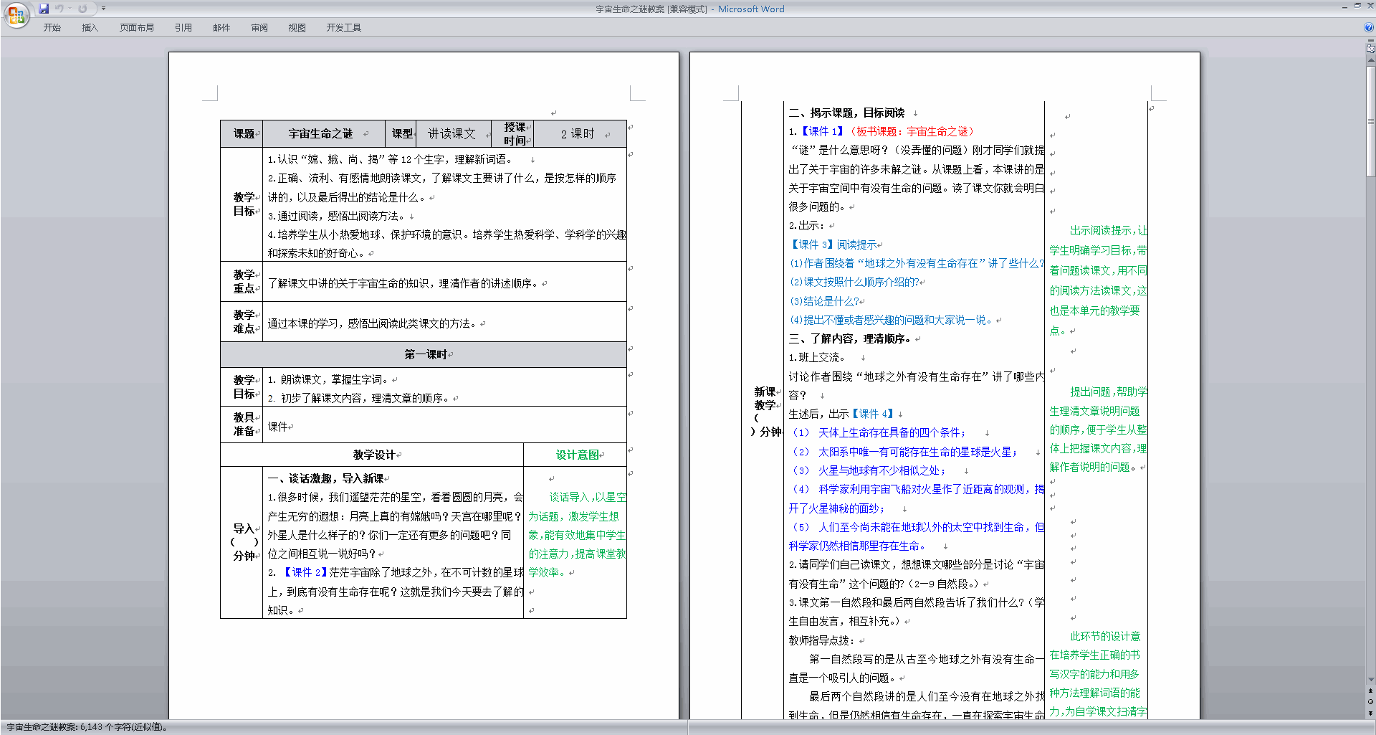Click the split-window handle above the scrollbar

pos(1370,42)
